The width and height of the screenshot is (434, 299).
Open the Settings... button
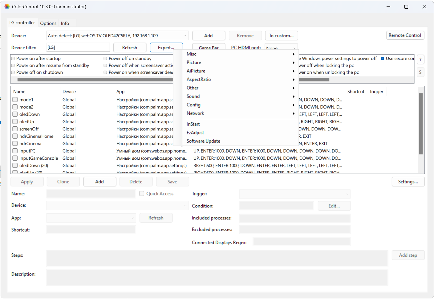408,182
